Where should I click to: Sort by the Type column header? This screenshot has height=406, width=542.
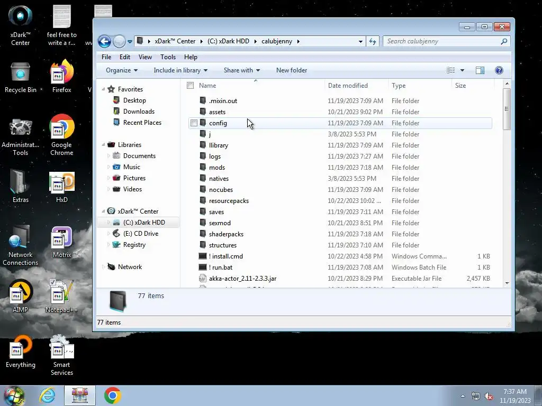(420, 85)
